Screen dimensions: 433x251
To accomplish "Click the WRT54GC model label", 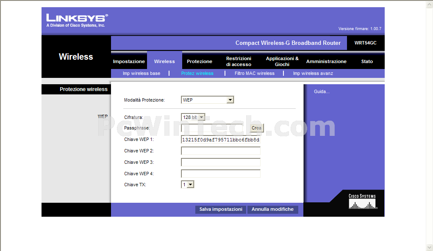I will click(365, 43).
